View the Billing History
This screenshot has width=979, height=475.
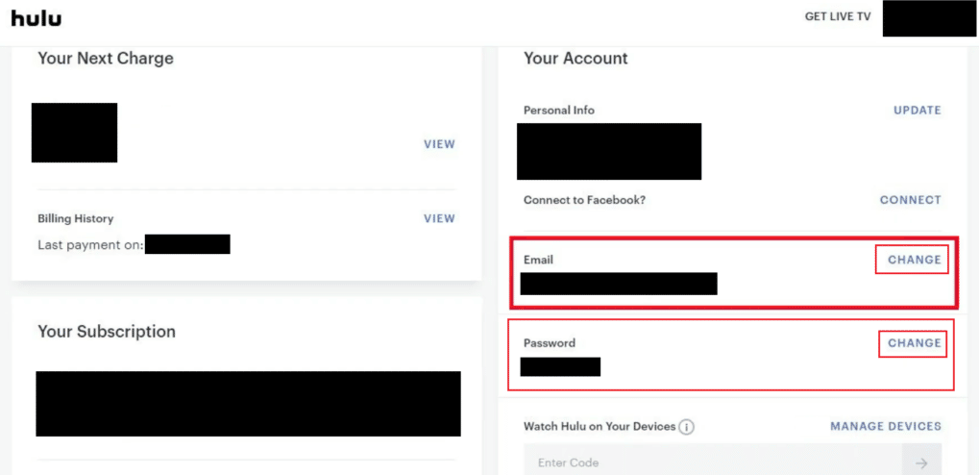(440, 218)
